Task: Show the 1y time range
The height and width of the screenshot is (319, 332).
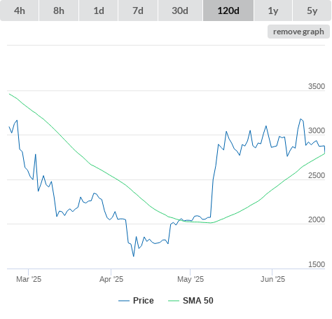Action: tap(273, 11)
